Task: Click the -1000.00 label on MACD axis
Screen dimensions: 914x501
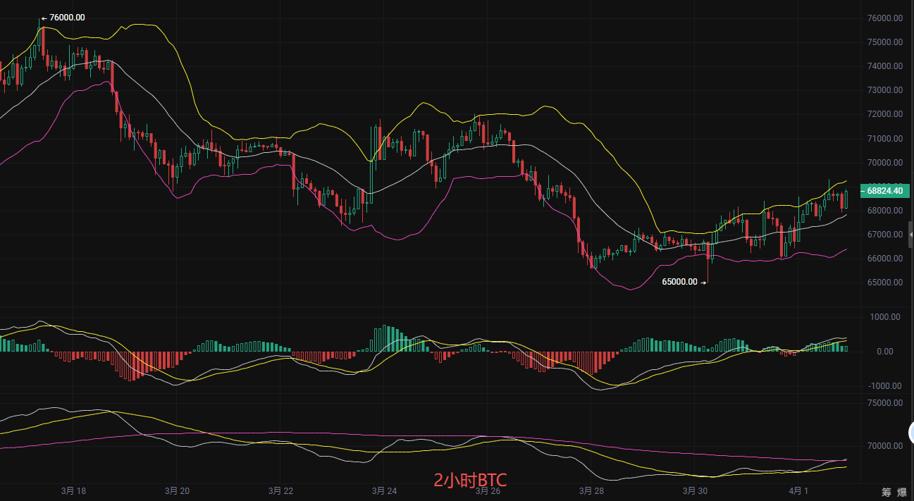Action: [885, 386]
